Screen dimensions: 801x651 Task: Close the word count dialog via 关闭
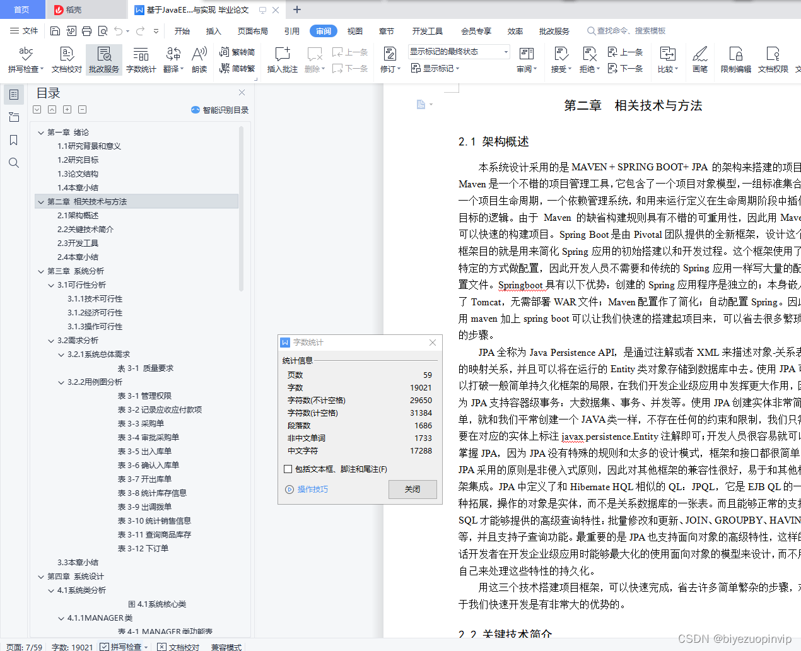pos(412,490)
